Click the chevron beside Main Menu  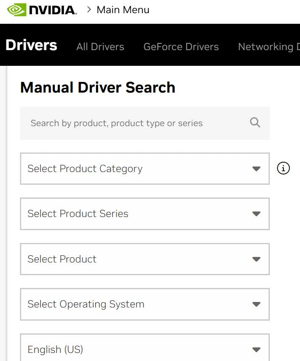pos(89,9)
